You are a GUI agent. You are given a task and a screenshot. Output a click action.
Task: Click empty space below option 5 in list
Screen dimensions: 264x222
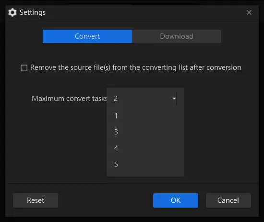click(145, 174)
